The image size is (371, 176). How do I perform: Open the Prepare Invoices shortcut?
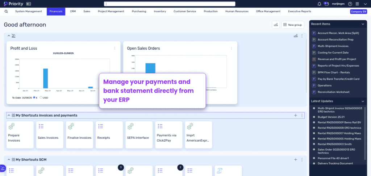[x=20, y=135]
